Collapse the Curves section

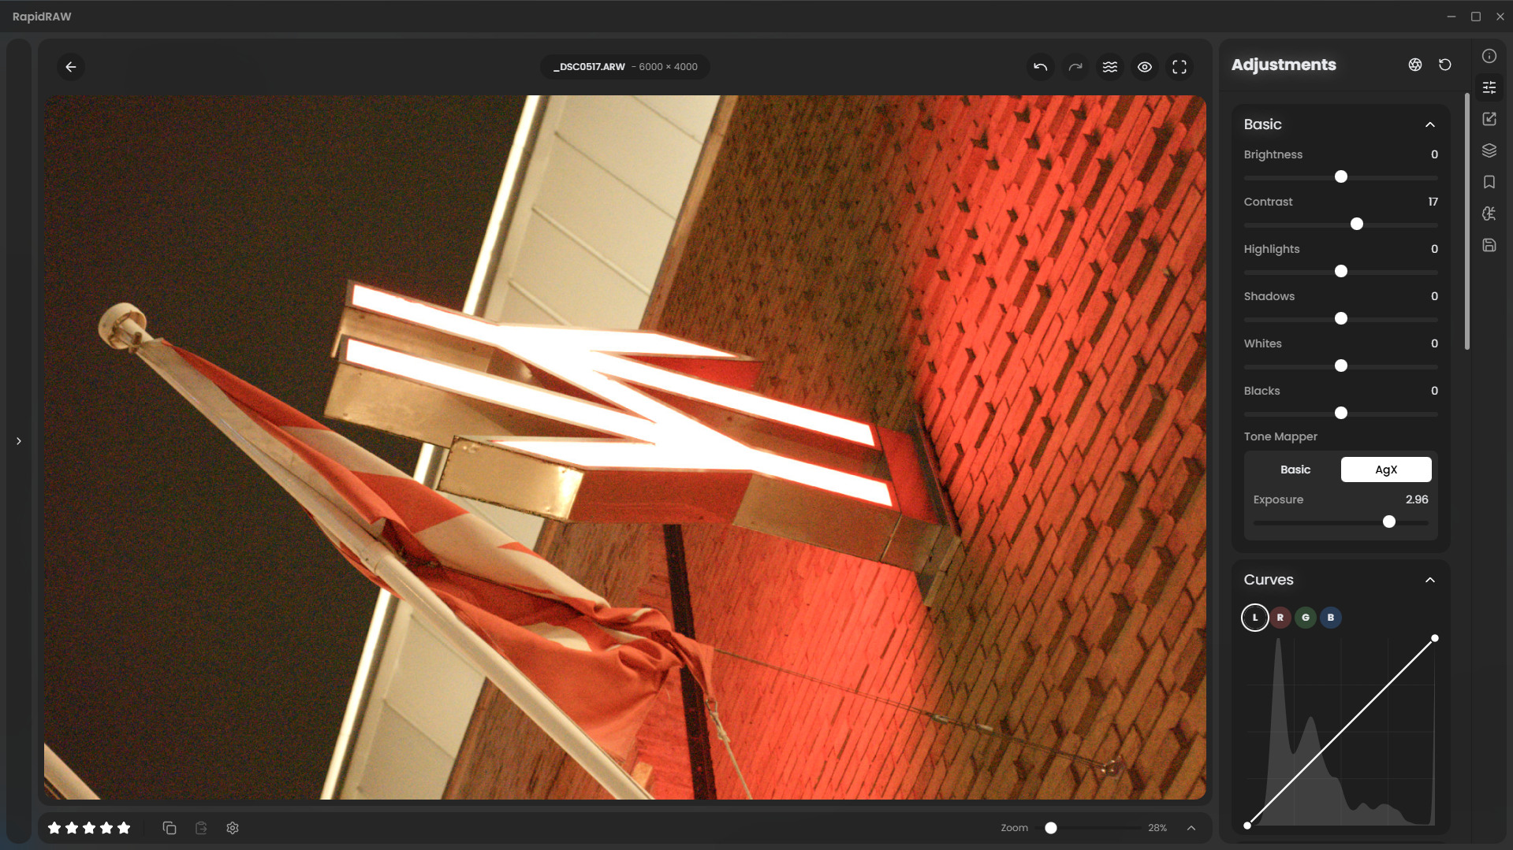tap(1429, 580)
